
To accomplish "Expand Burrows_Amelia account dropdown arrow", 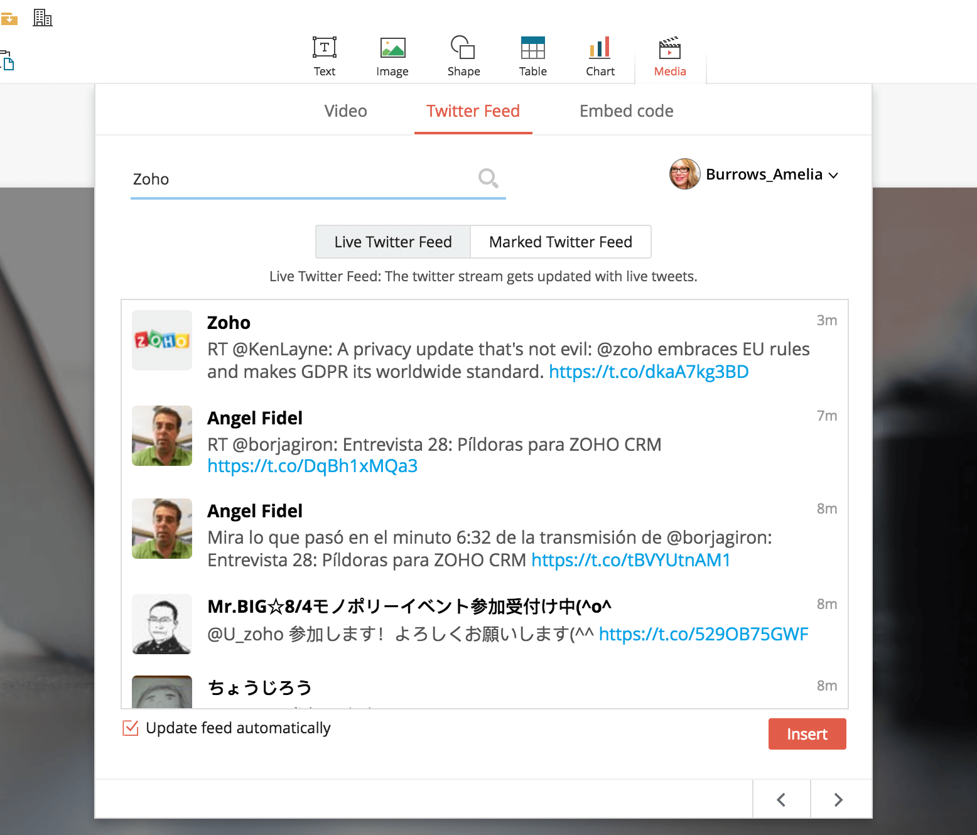I will [833, 175].
